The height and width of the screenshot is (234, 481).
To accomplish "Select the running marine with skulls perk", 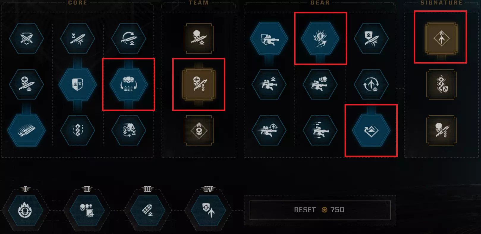I will pyautogui.click(x=320, y=85).
